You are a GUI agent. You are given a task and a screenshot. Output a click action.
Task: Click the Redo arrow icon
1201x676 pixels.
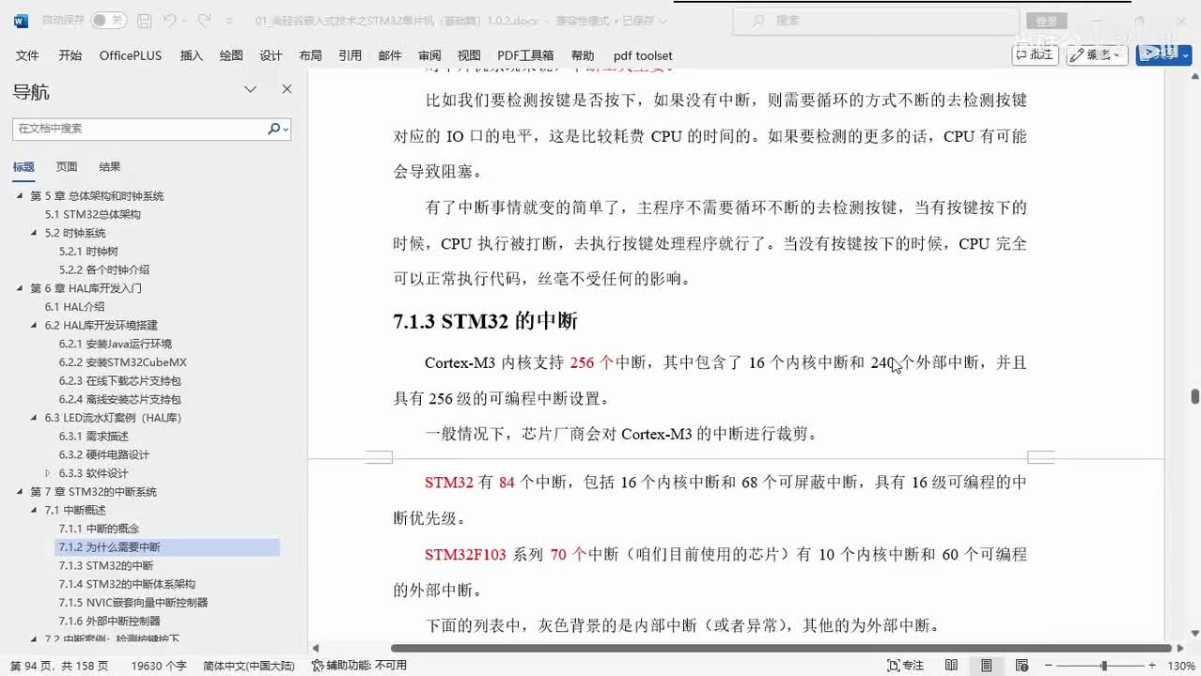coord(203,21)
